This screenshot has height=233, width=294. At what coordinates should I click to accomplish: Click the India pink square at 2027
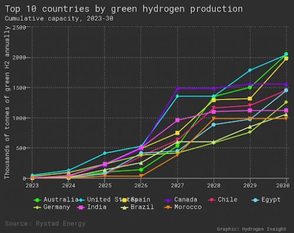(178, 120)
